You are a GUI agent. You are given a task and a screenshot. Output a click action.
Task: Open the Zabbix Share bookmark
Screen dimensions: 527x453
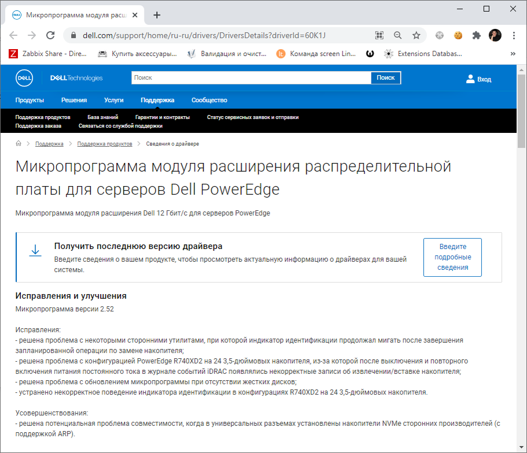[x=48, y=54]
